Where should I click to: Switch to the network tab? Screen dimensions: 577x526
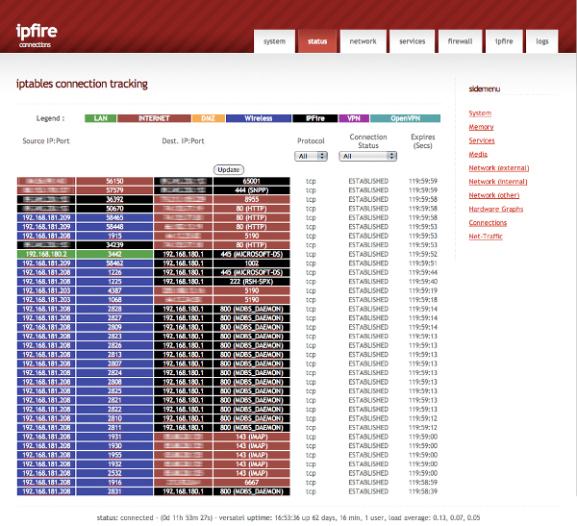(363, 41)
